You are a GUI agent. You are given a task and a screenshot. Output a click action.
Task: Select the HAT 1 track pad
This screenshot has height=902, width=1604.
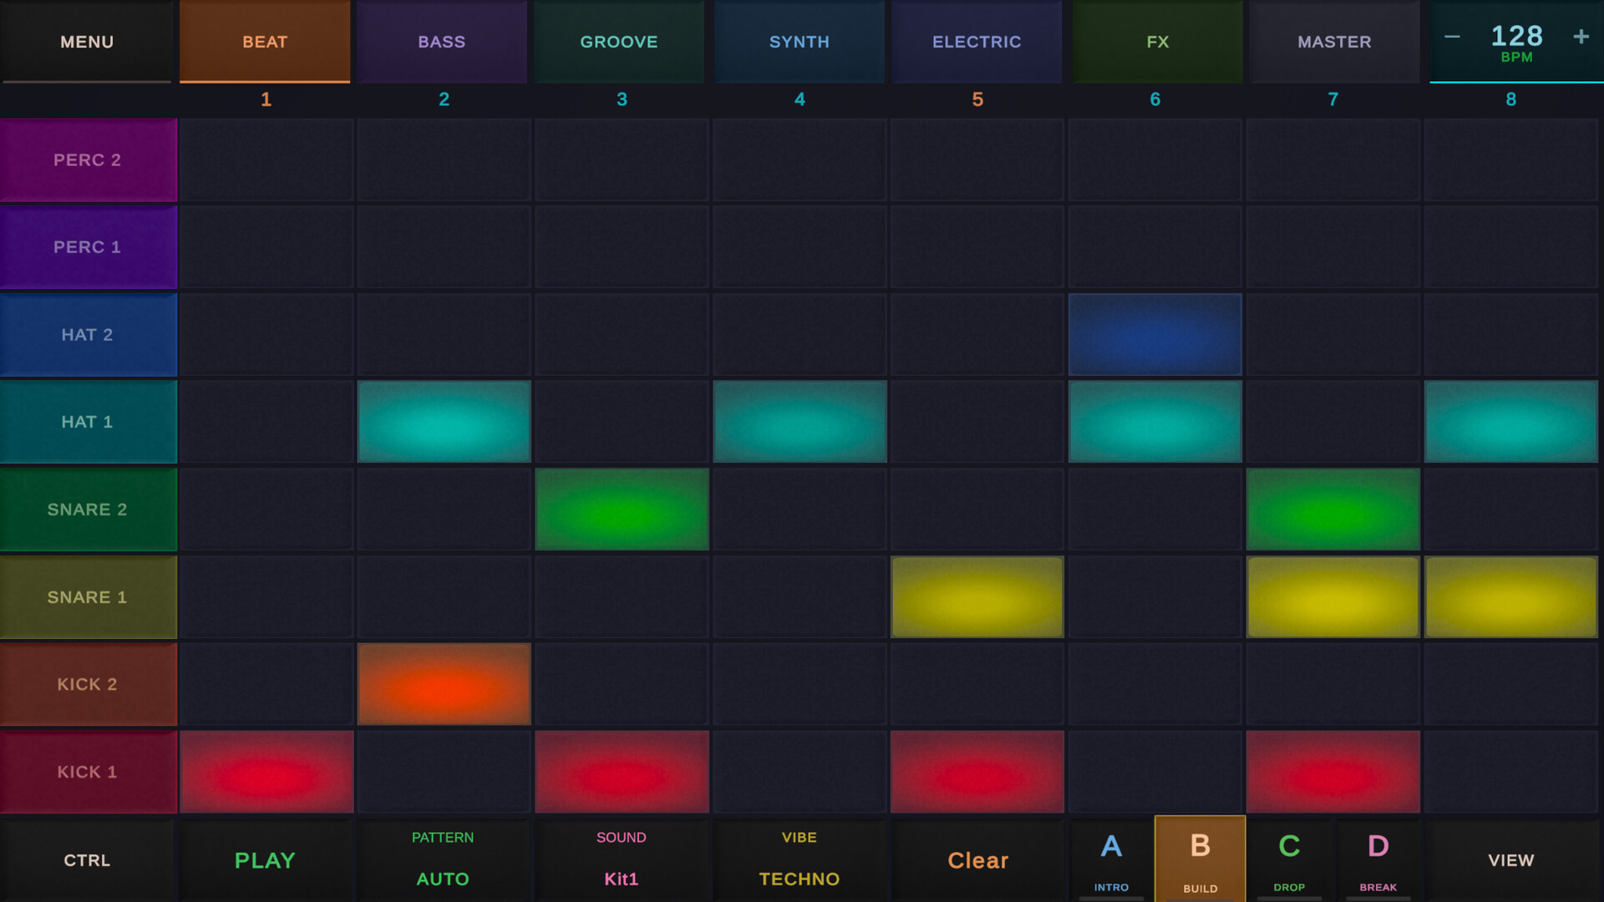[x=88, y=422]
